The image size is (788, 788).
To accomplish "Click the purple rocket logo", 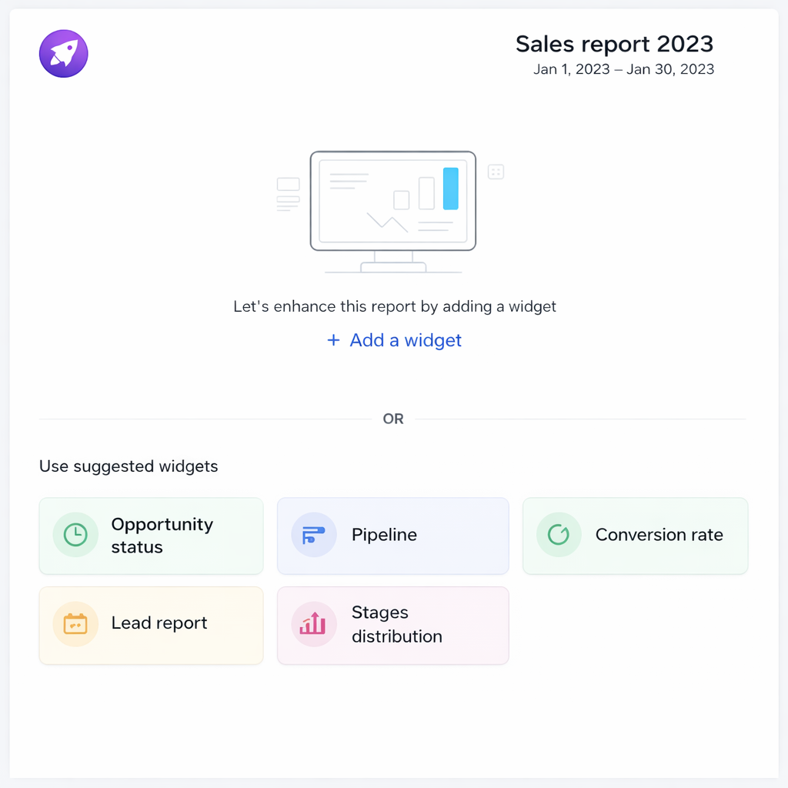I will pyautogui.click(x=63, y=53).
